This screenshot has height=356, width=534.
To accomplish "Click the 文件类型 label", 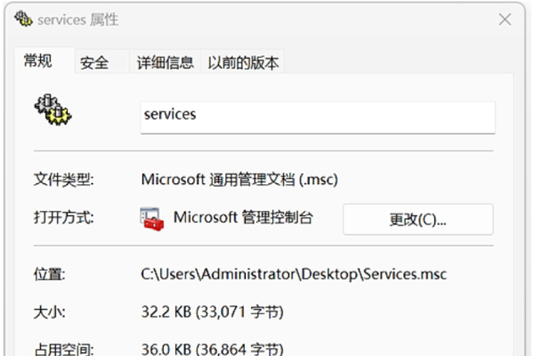I will pyautogui.click(x=64, y=180).
